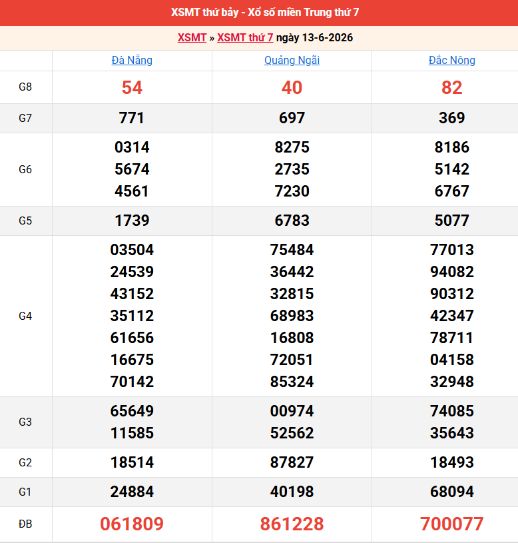Screen dimensions: 518x543
Task: Click G4 number 75484
Action: tap(292, 250)
